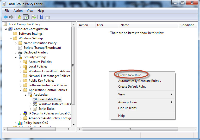Image resolution: width=200 pixels, height=140 pixels.
Task: Select Advanced Audit Policy Configuration item
Action: (x=50, y=118)
